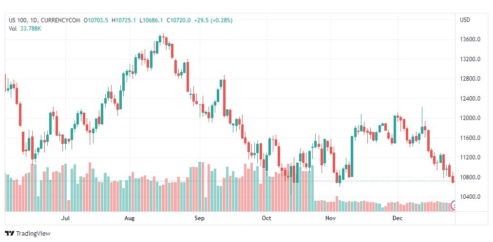Click the 12000.0 price scale label

tap(471, 118)
